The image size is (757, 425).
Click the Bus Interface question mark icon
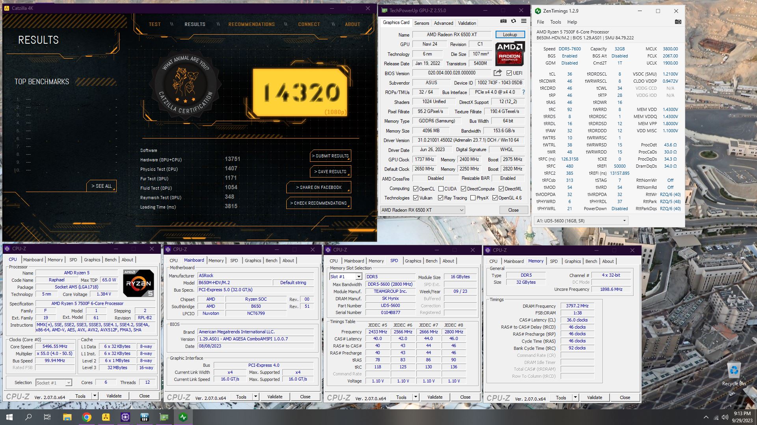[524, 92]
